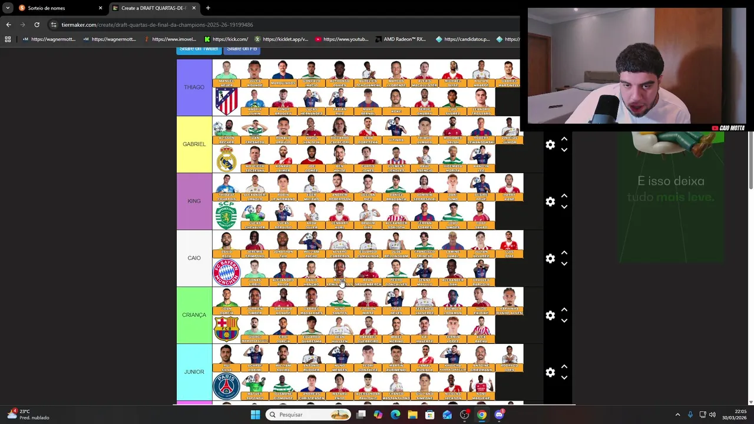Click the Sporting CP crest in KING row

(x=226, y=216)
